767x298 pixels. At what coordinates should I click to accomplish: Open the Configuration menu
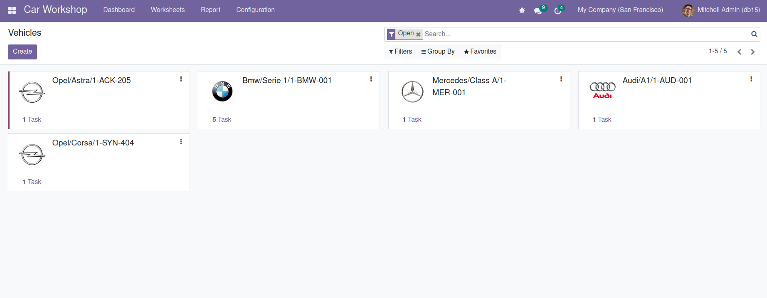point(255,10)
